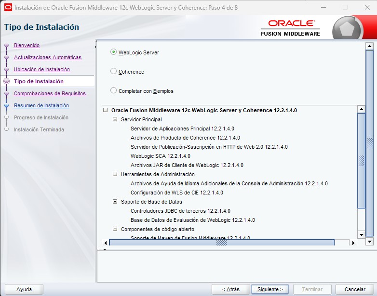Go back with the Atrás button
The width and height of the screenshot is (377, 296).
[231, 289]
